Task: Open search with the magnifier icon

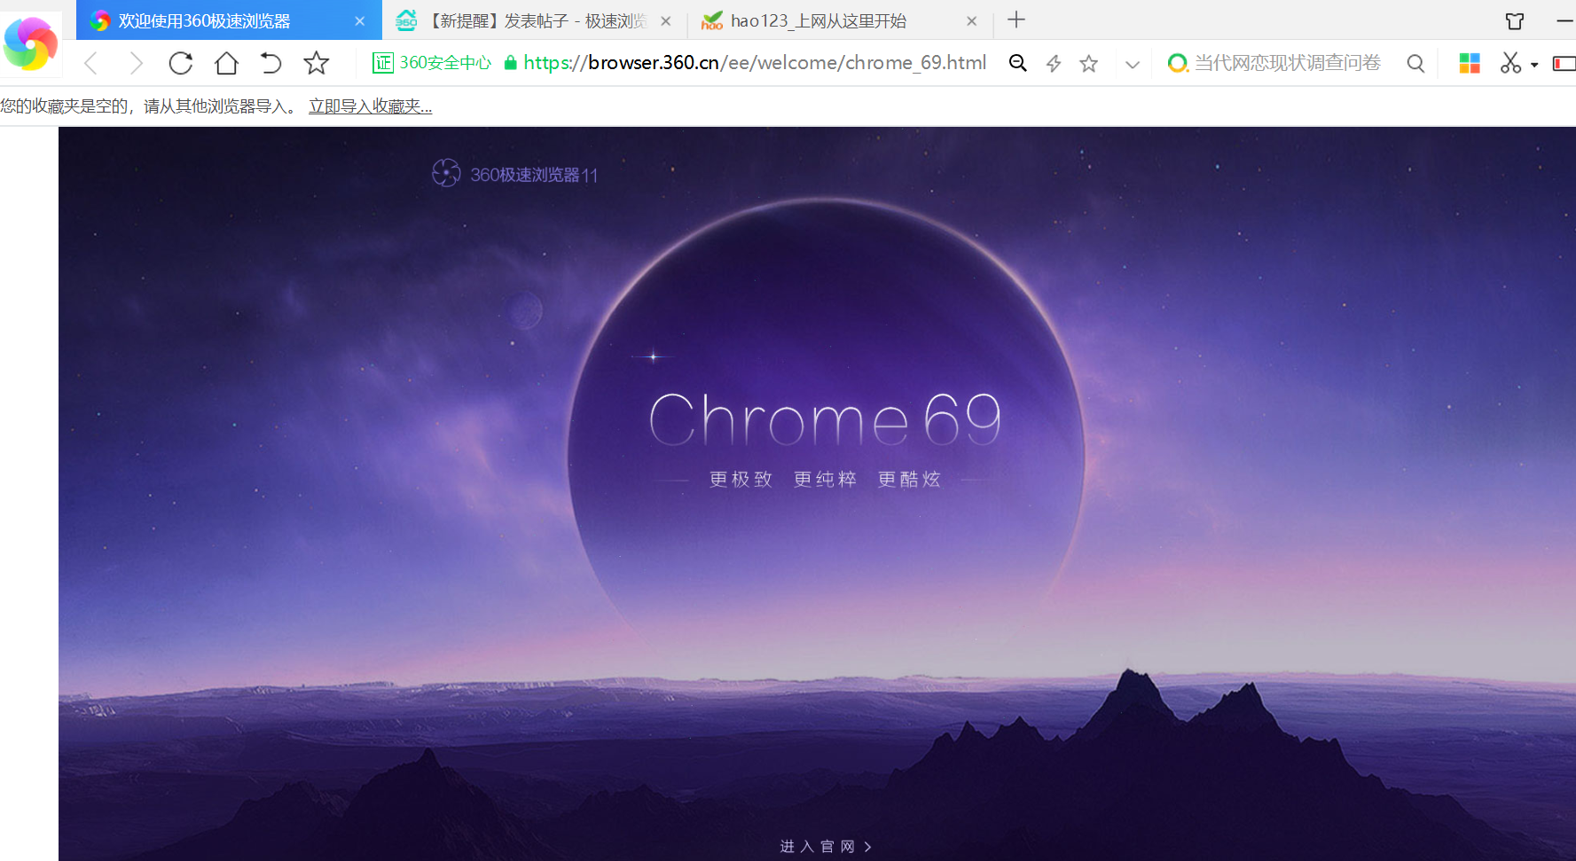Action: 1415,63
